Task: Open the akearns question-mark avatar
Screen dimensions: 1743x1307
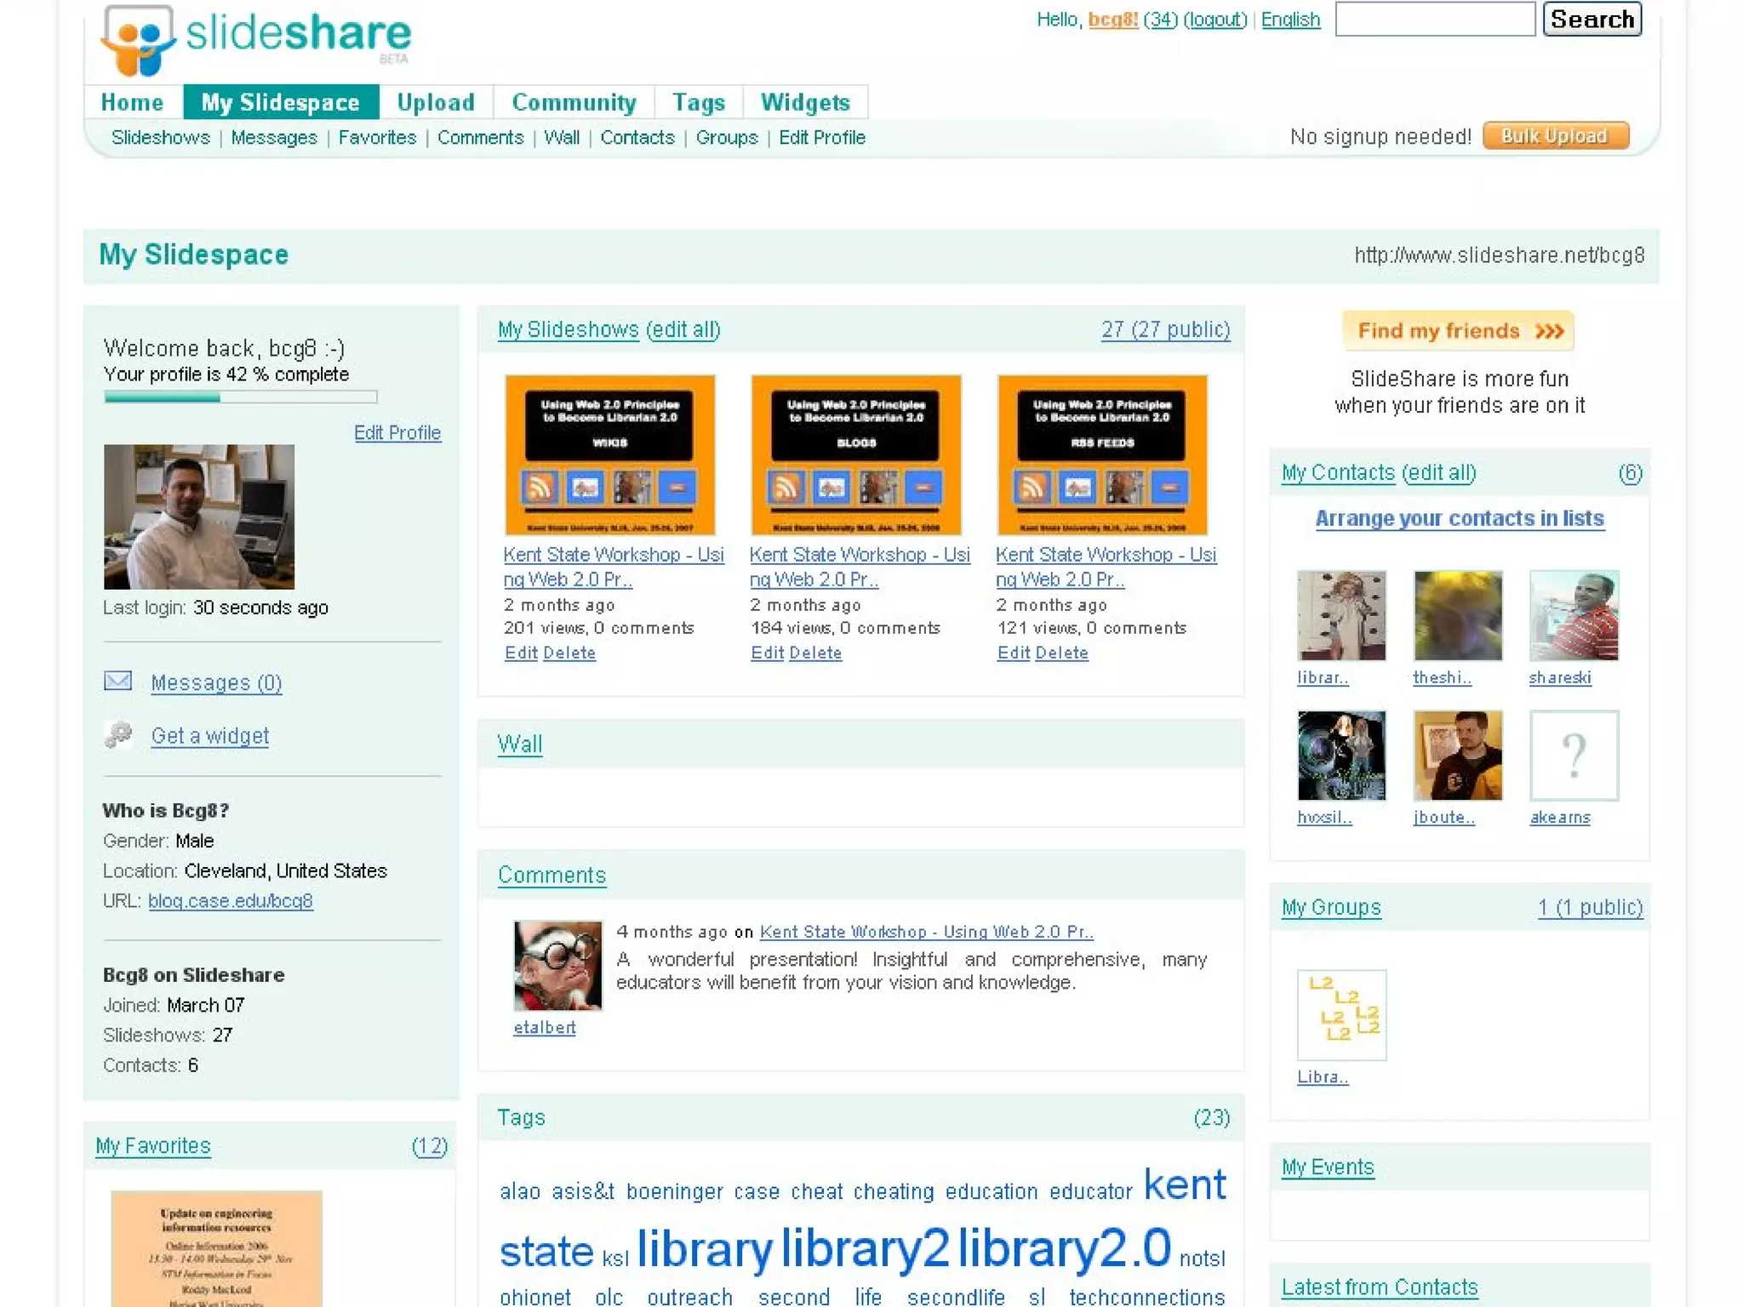Action: pyautogui.click(x=1573, y=755)
